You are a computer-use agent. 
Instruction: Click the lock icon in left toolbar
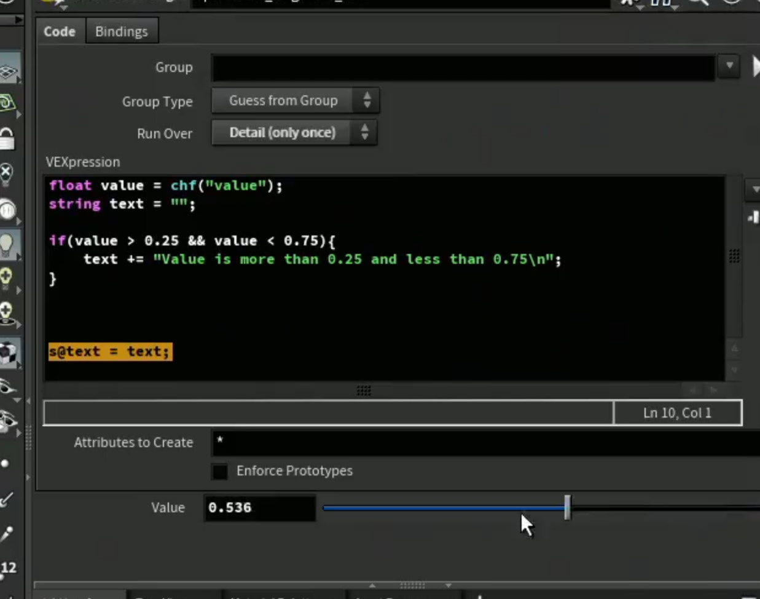(x=7, y=138)
